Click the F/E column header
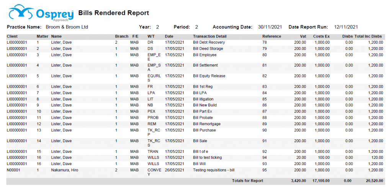This screenshot has width=392, height=188. click(136, 36)
